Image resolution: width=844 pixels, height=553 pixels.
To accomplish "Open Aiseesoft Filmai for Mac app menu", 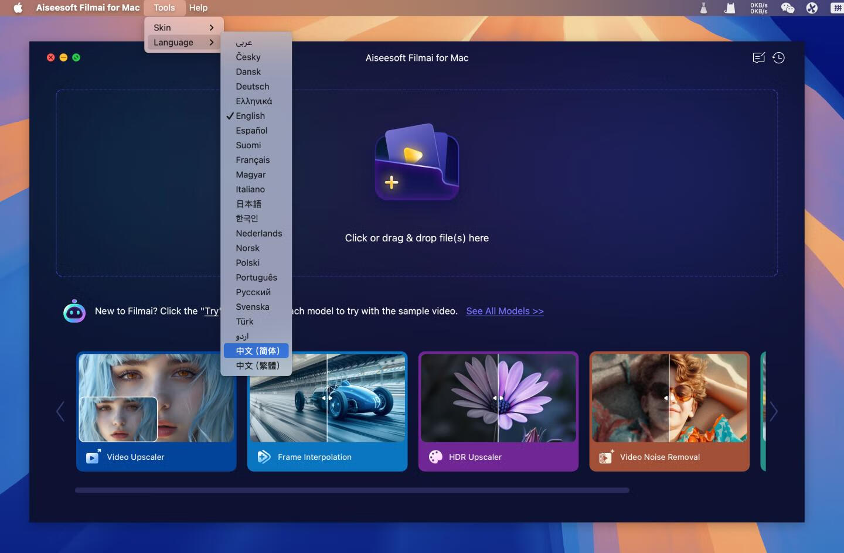I will [88, 8].
